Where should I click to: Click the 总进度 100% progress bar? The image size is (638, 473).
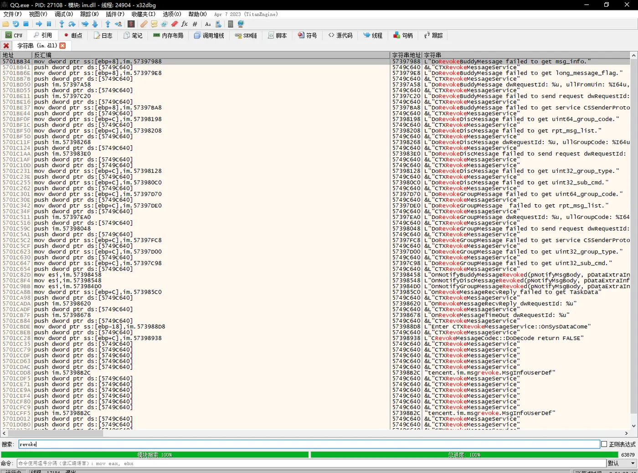(464, 455)
